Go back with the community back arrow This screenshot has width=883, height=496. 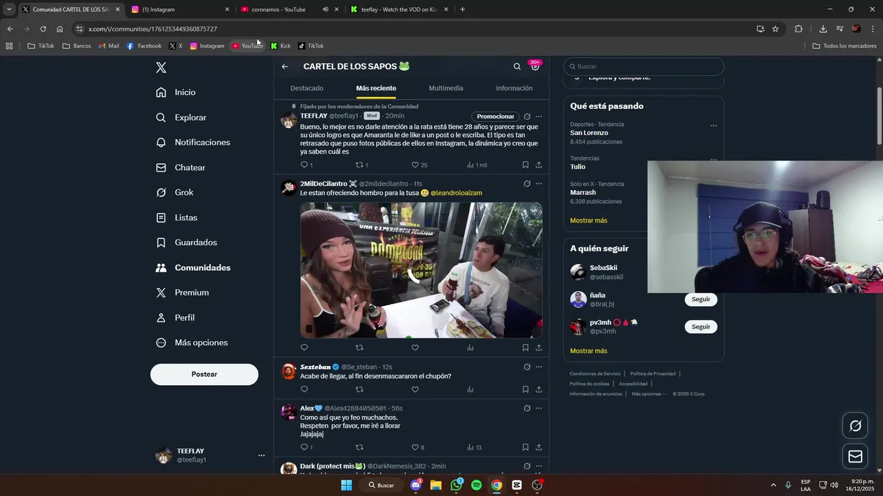tap(285, 67)
